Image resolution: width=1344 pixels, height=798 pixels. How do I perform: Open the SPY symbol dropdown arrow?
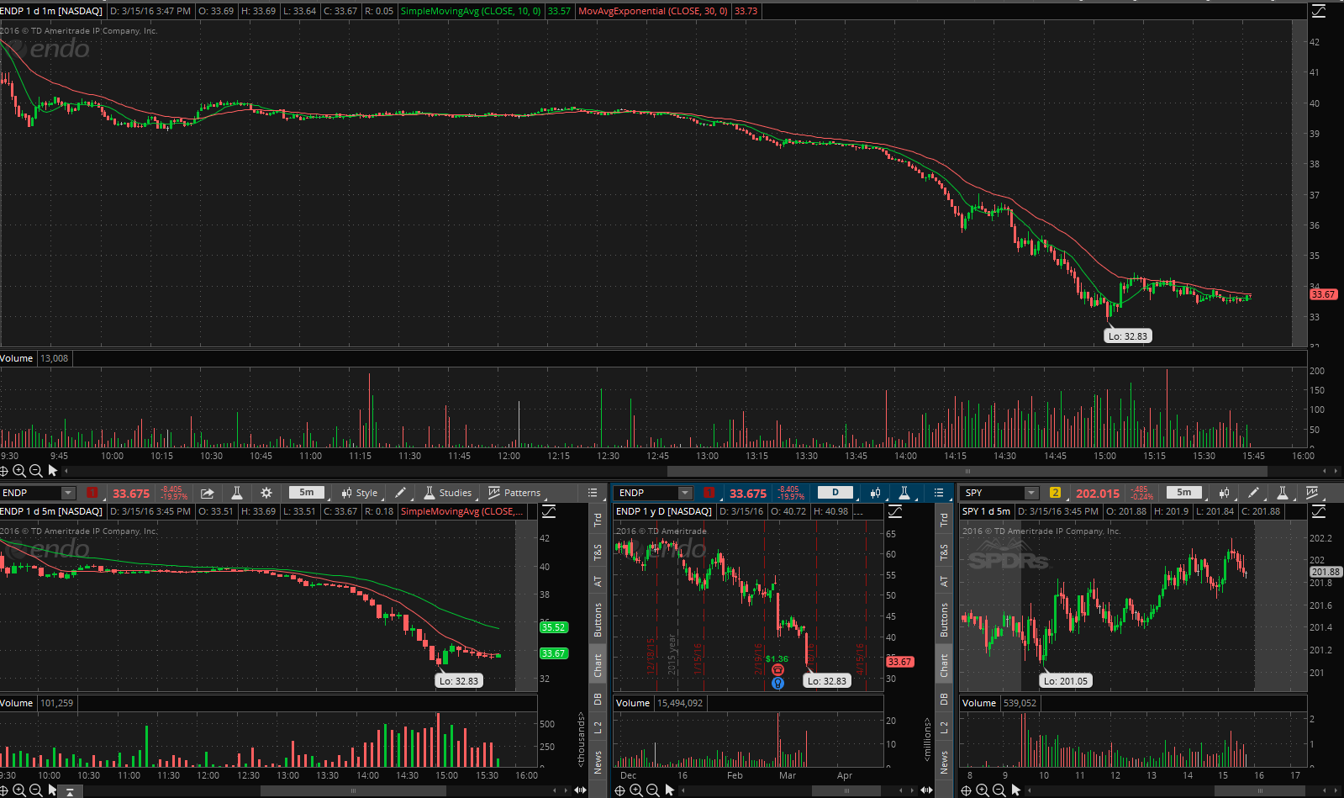(x=1031, y=493)
